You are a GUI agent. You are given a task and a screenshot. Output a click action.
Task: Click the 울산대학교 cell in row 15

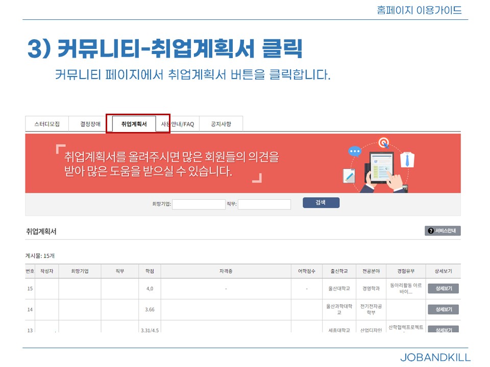[339, 289]
